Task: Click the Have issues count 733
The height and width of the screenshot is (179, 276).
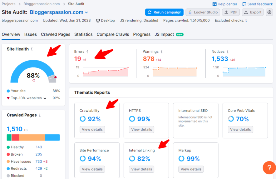Action: point(39,162)
